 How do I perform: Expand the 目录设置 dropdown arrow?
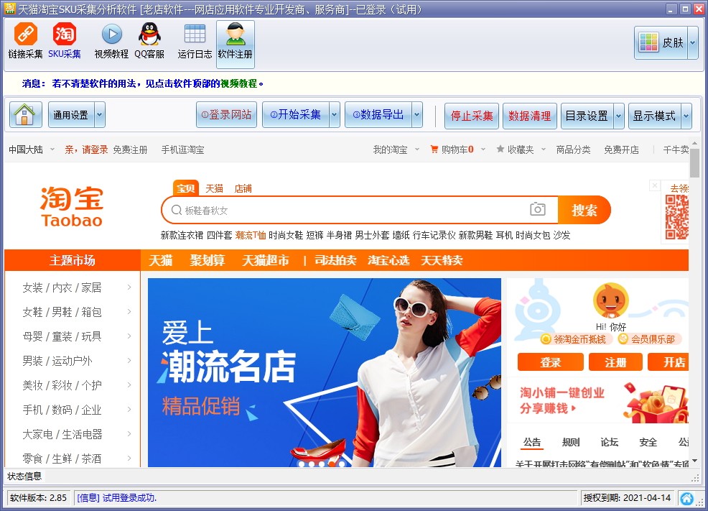[618, 116]
